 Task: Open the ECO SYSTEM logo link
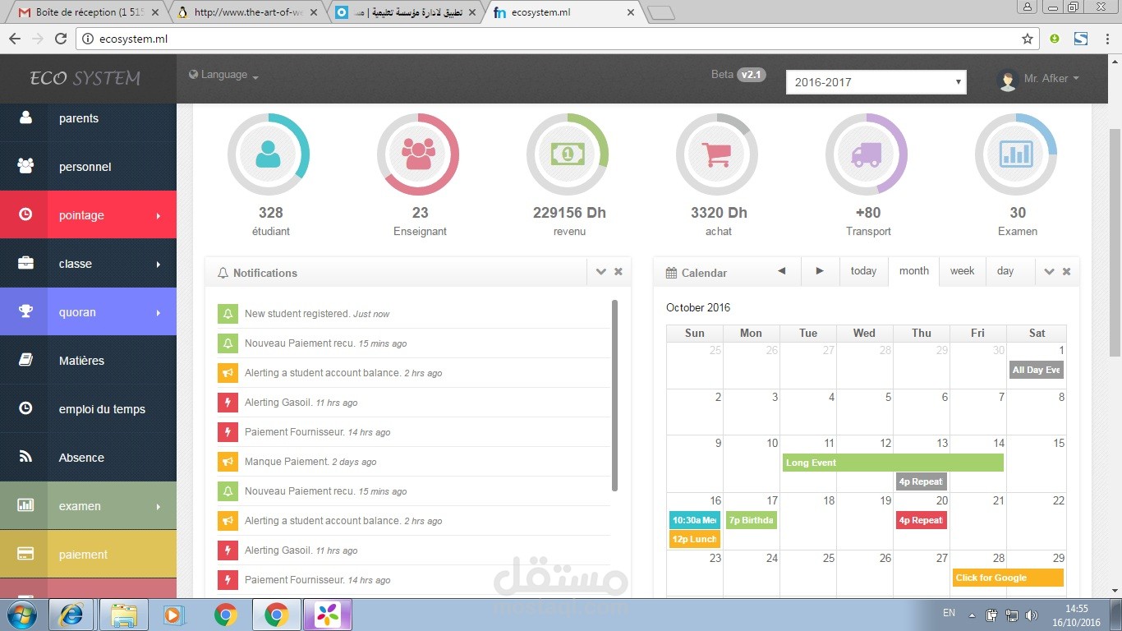tap(85, 78)
